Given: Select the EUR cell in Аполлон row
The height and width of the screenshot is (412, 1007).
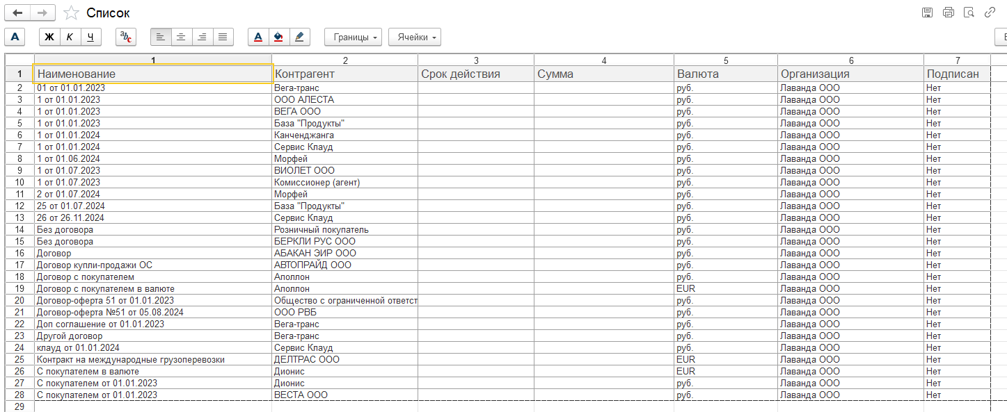Looking at the screenshot, I should tap(725, 289).
